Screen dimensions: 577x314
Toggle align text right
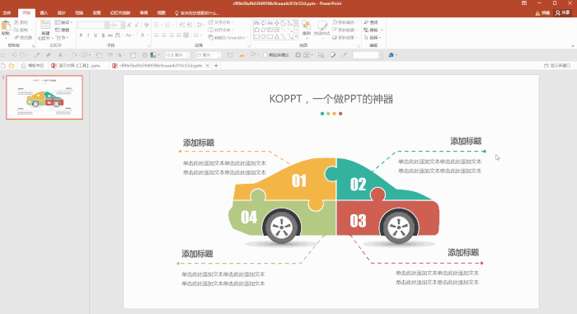pyautogui.click(x=171, y=35)
